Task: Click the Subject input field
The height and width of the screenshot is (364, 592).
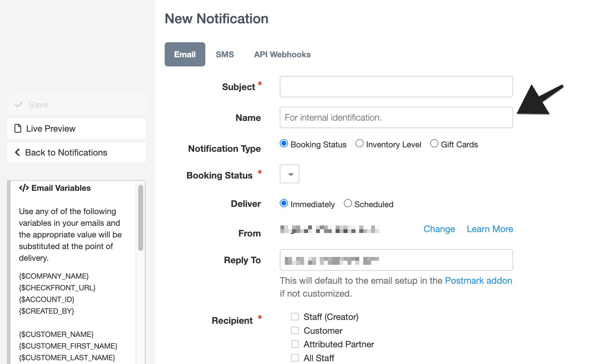Action: pos(396,87)
